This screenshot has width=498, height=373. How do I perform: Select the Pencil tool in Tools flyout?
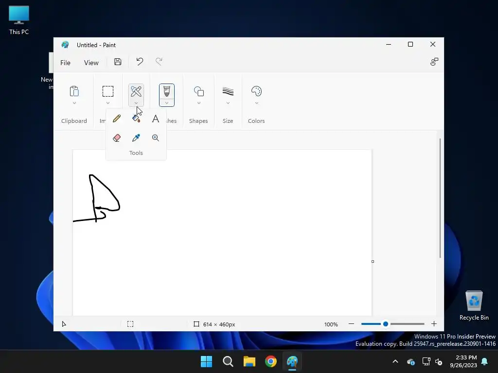pyautogui.click(x=117, y=119)
